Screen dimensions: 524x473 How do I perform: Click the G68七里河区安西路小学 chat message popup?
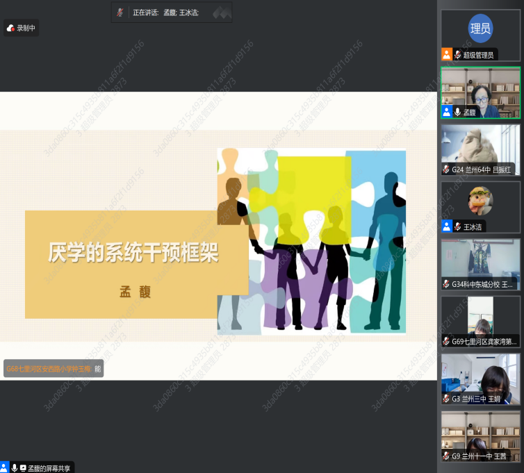tap(53, 369)
